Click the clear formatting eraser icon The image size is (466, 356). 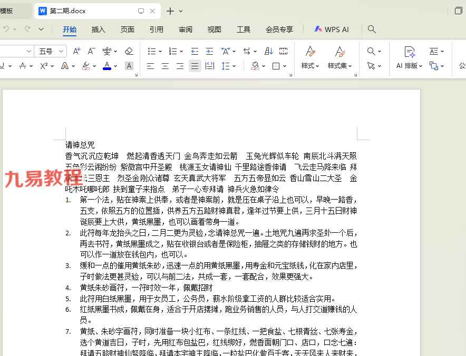click(129, 51)
